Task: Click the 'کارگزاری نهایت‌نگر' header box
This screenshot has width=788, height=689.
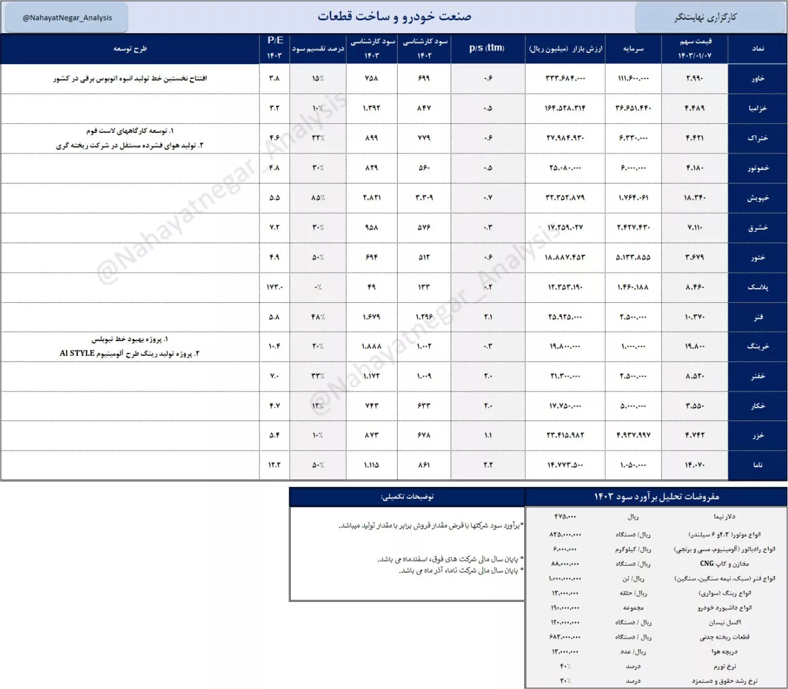Action: [709, 17]
